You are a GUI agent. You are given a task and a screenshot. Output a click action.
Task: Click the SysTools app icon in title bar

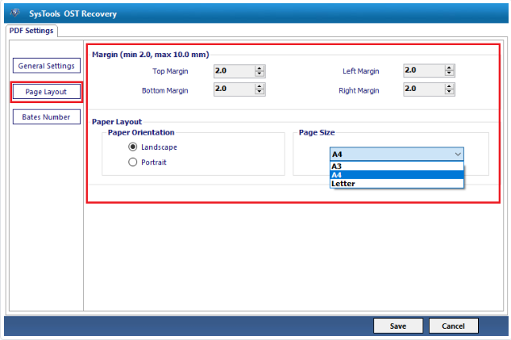15,13
